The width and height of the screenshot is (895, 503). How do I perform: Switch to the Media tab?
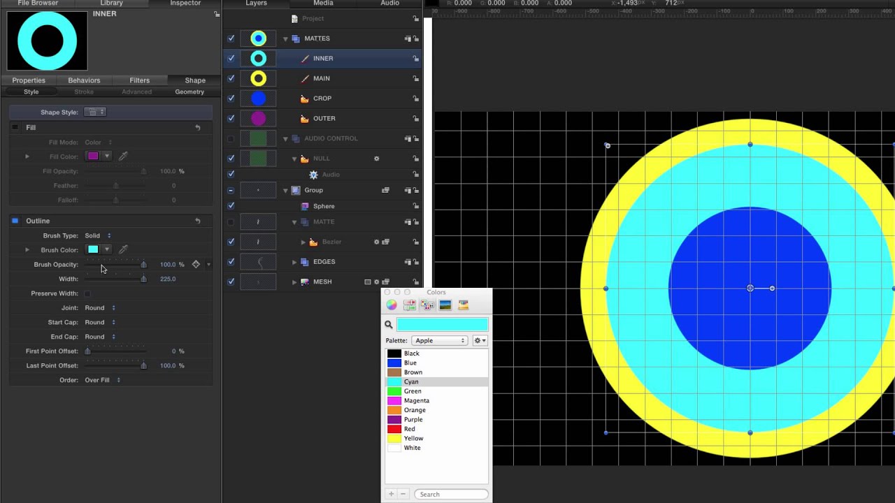323,3
